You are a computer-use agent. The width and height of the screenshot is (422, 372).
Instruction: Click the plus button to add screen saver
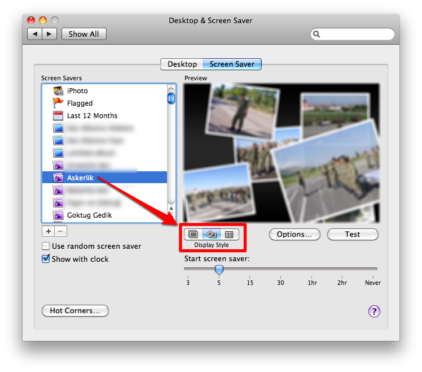point(49,231)
